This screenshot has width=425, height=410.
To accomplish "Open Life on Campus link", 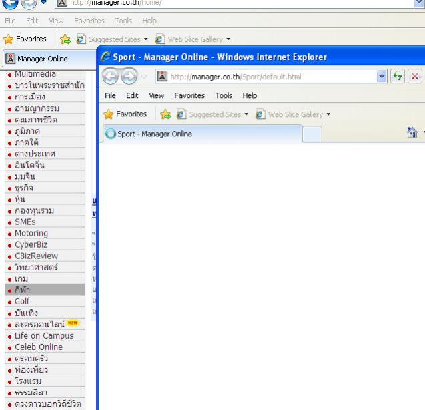I will pyautogui.click(x=45, y=336).
